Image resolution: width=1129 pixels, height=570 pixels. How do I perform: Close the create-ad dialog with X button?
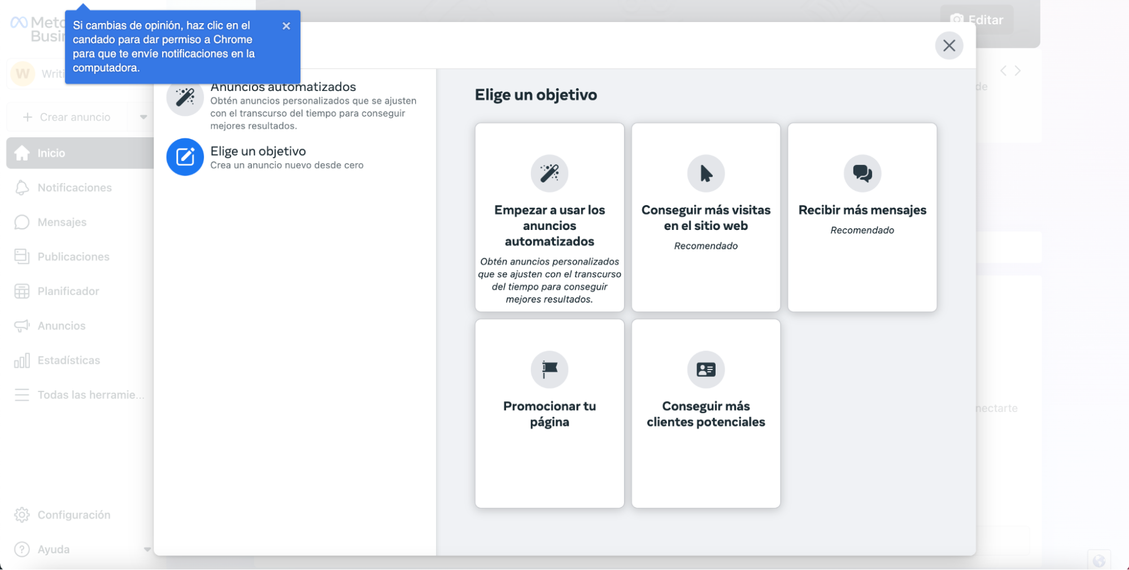[949, 46]
